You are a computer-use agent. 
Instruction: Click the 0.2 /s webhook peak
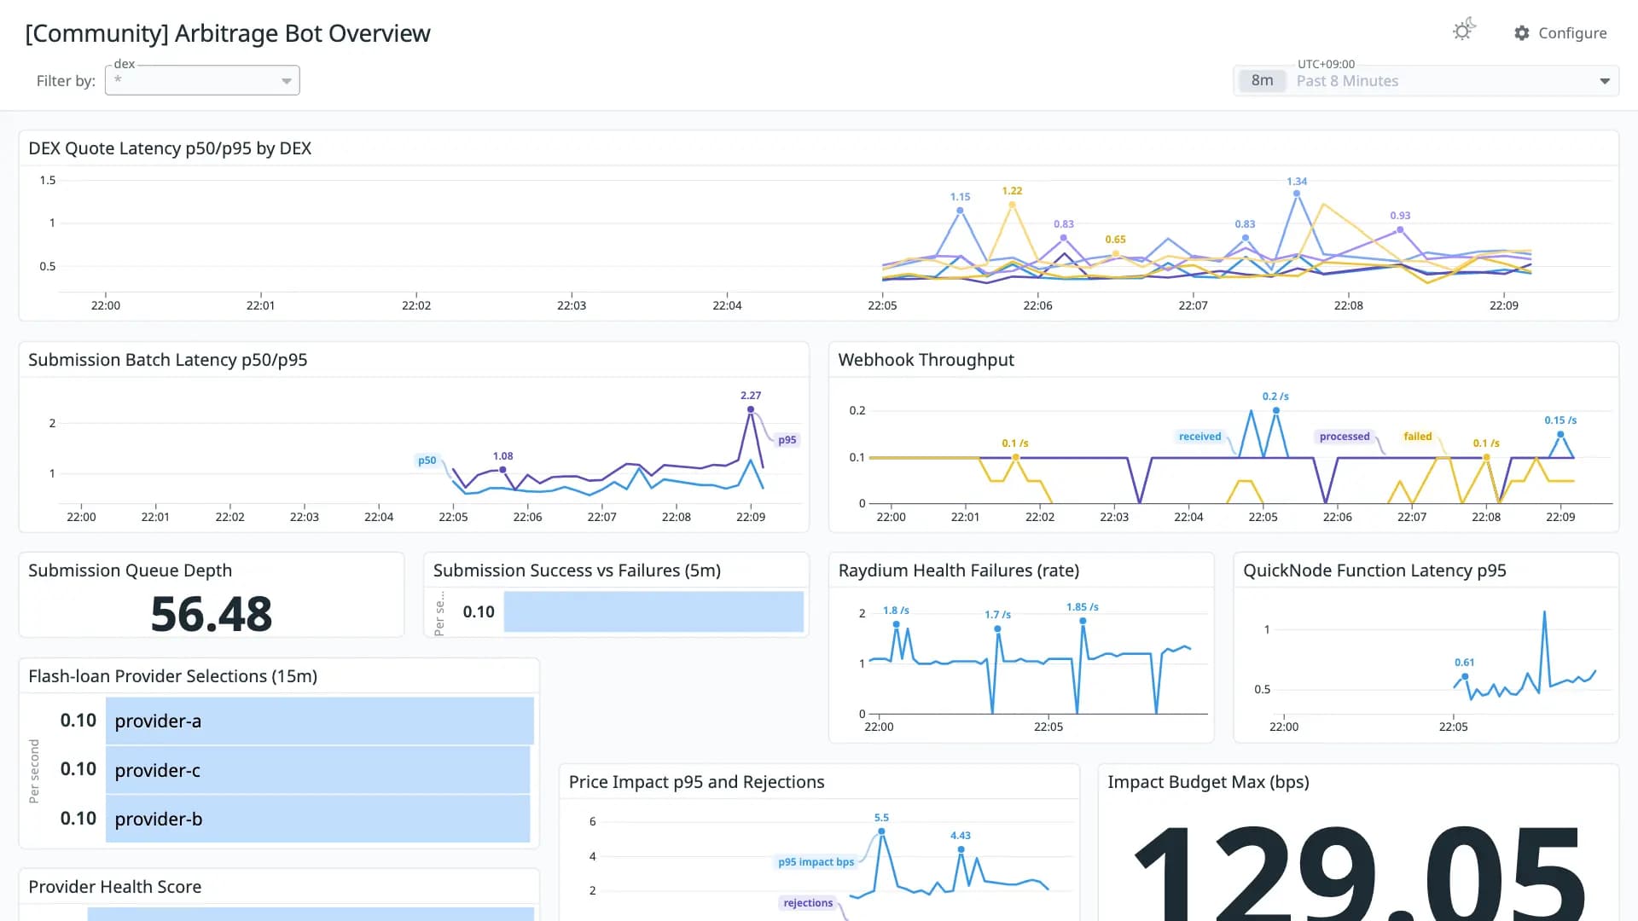point(1276,410)
